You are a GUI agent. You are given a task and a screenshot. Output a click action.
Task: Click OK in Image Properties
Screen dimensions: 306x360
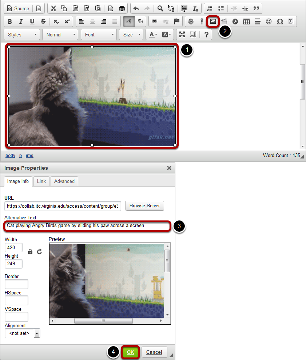tap(130, 352)
